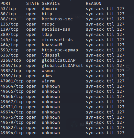Click the netbios-ssn service name

point(56,29)
